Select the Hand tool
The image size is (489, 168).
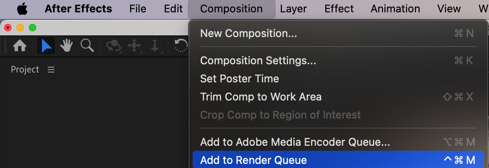(x=66, y=46)
